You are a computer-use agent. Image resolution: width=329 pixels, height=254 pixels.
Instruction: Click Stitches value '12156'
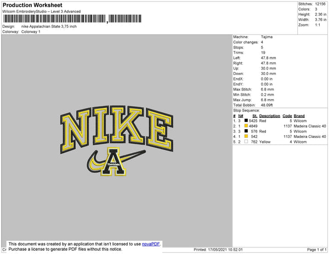click(x=320, y=4)
